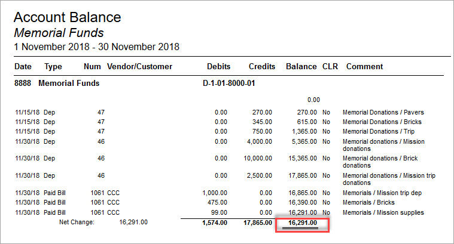Click the CLR column header
The image size is (454, 244).
tap(330, 66)
